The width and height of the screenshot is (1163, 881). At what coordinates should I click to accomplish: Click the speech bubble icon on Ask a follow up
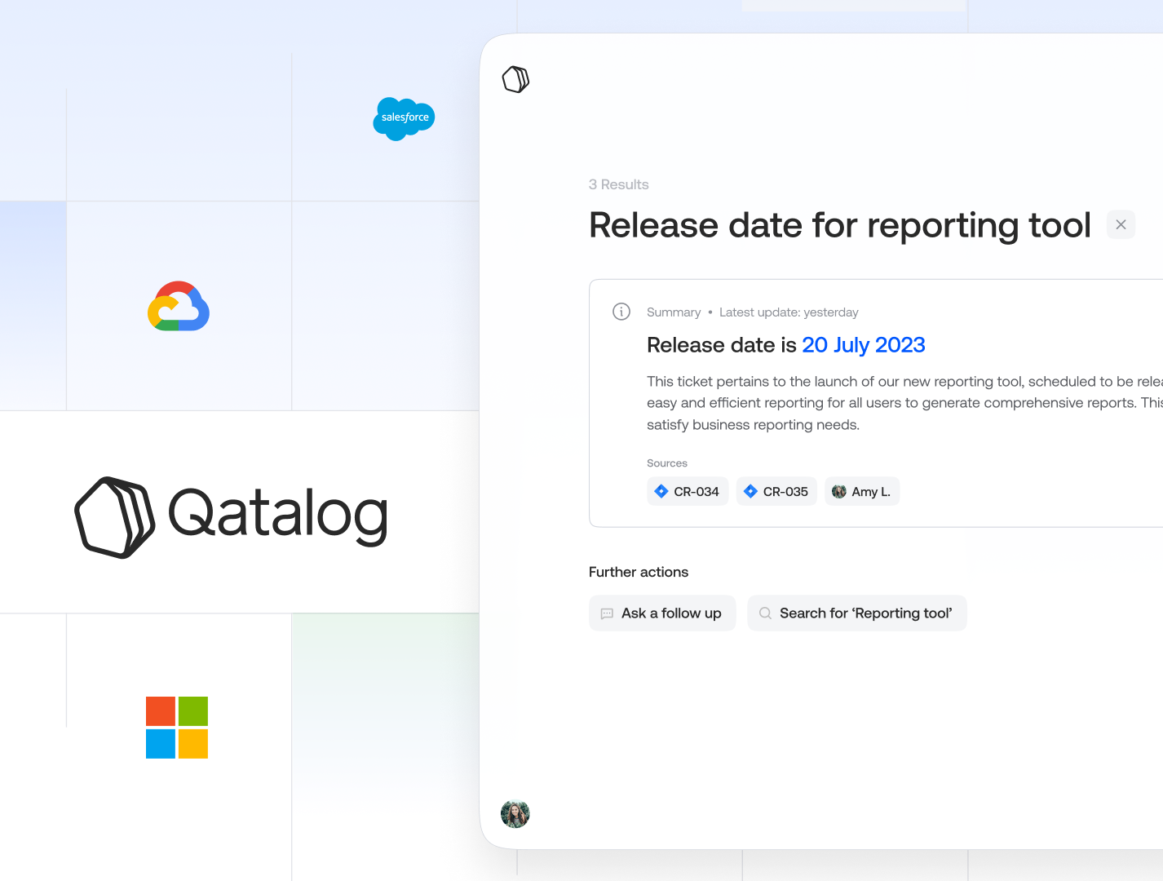(x=607, y=613)
